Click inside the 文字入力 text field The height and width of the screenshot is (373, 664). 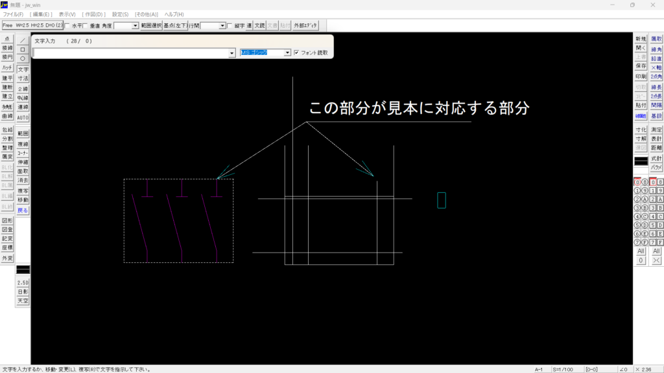pos(130,53)
